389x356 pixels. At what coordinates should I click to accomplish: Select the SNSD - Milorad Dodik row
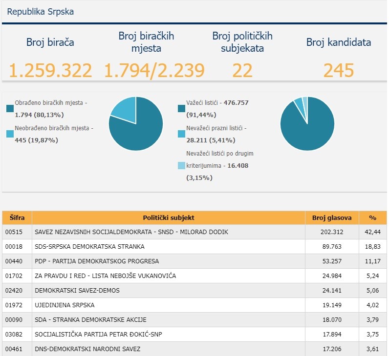[x=131, y=232]
